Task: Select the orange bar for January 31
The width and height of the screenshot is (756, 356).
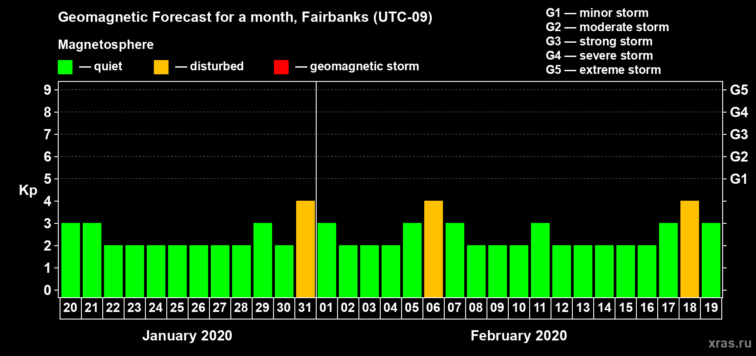Action: point(306,249)
